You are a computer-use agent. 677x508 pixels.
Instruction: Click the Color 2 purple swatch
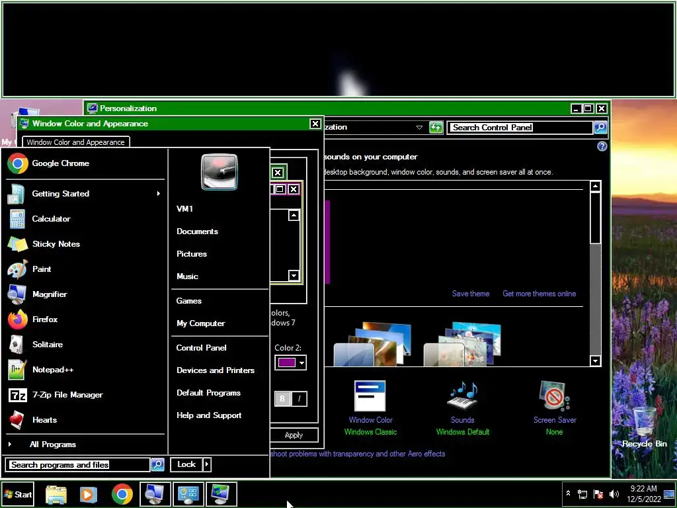tap(287, 362)
